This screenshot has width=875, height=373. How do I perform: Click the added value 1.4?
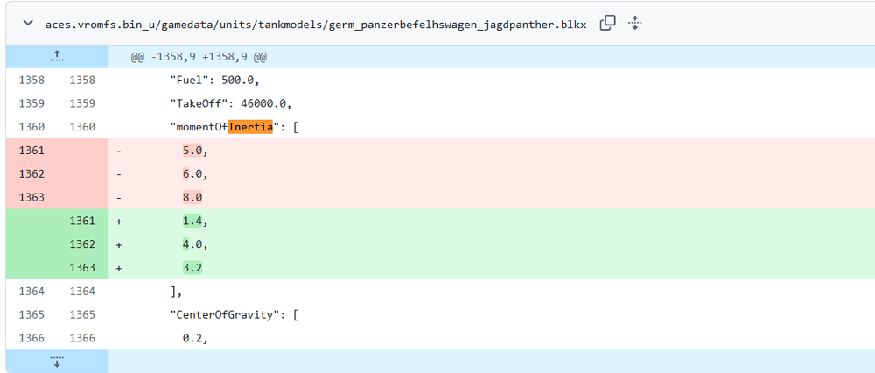point(192,222)
